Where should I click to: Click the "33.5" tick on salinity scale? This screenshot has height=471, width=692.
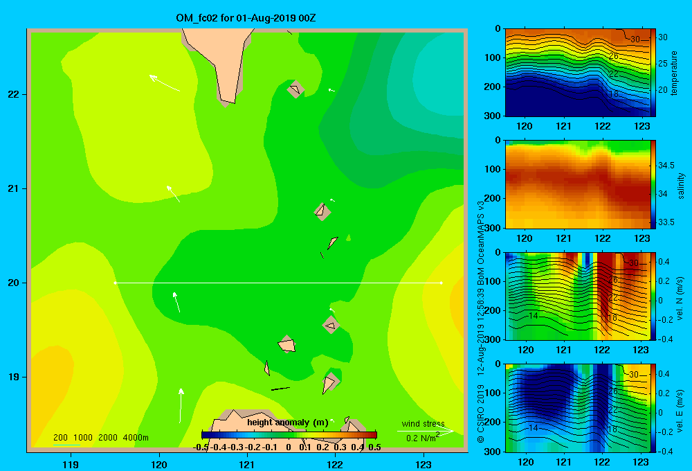coord(666,222)
